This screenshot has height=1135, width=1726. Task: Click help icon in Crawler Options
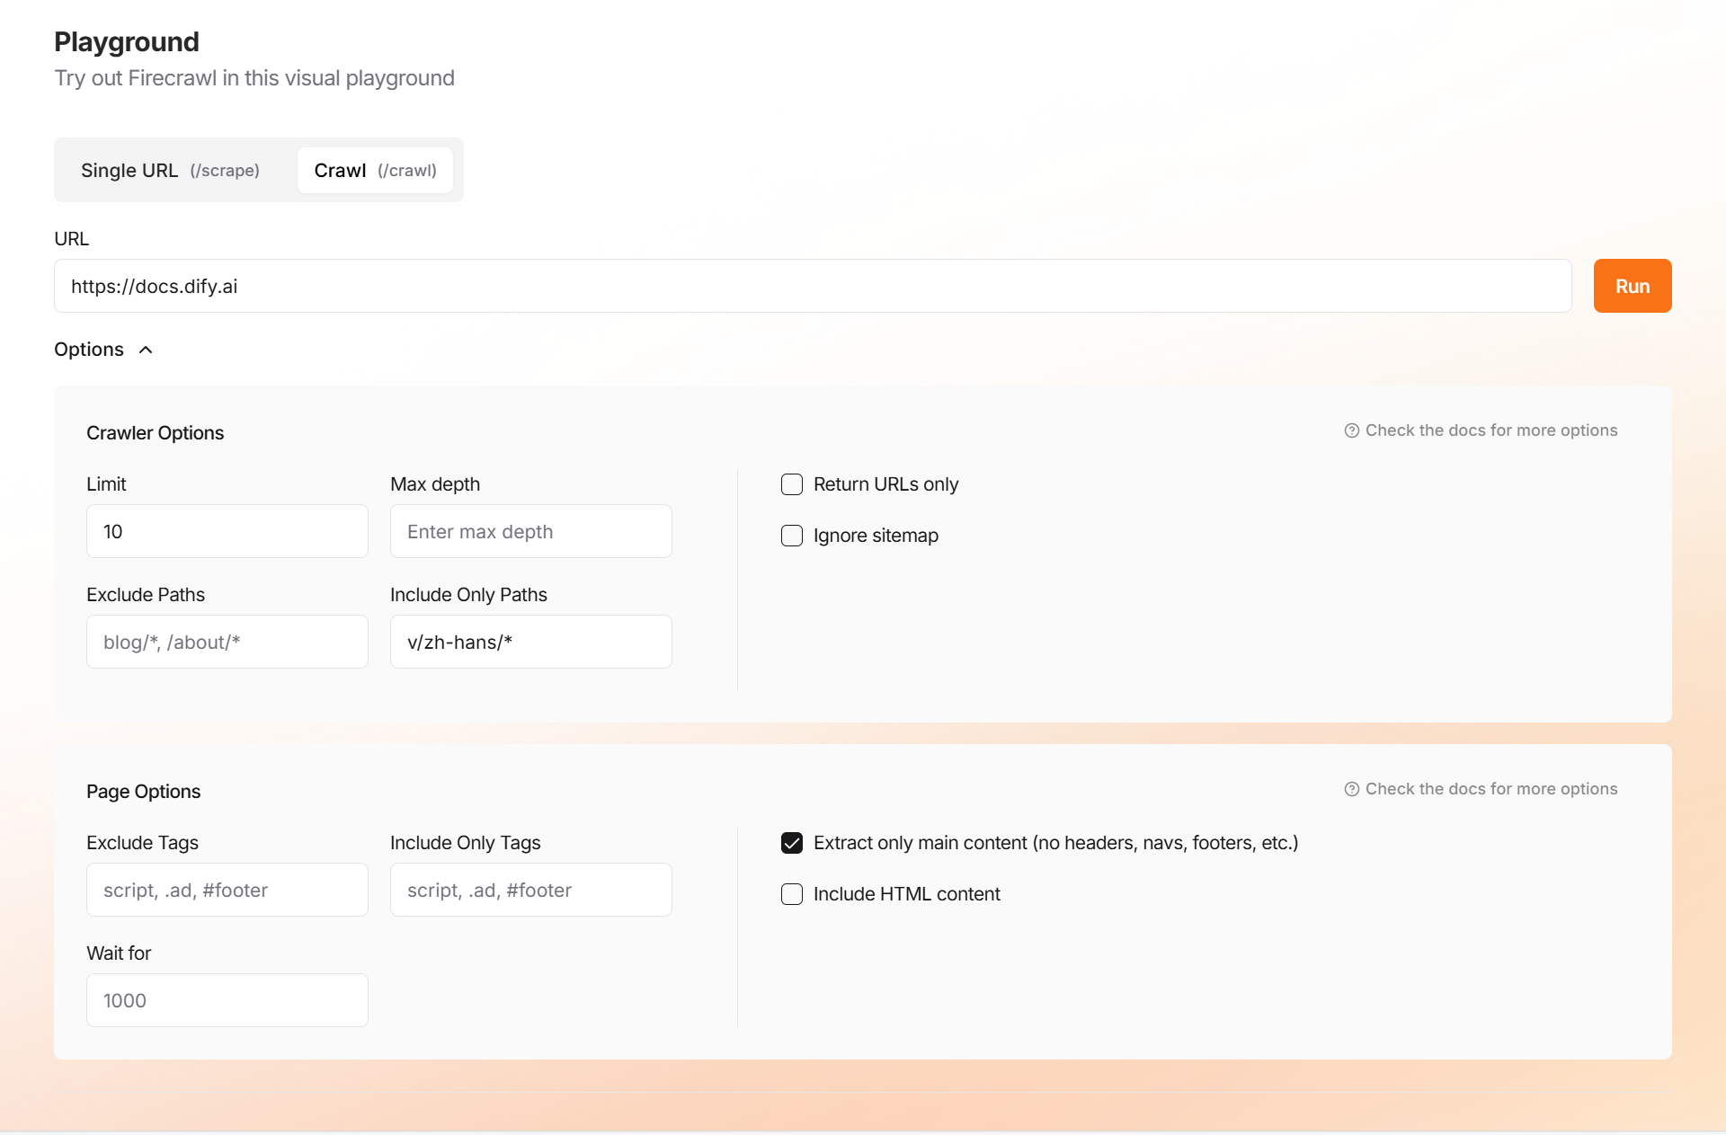click(x=1351, y=430)
